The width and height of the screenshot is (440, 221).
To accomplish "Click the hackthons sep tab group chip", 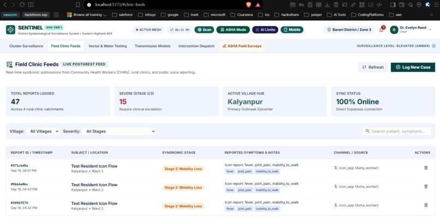I will click(36, 15).
